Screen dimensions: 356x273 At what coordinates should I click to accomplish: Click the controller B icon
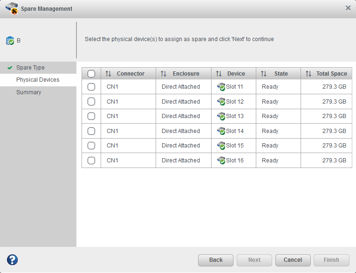click(x=10, y=41)
